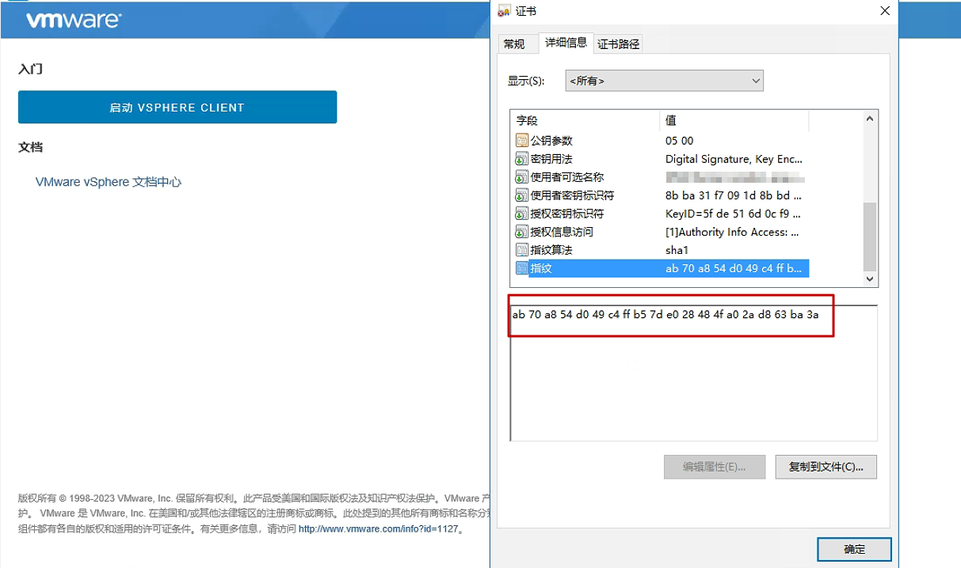Select the 详细信息 tab
The width and height of the screenshot is (961, 568).
tap(566, 43)
